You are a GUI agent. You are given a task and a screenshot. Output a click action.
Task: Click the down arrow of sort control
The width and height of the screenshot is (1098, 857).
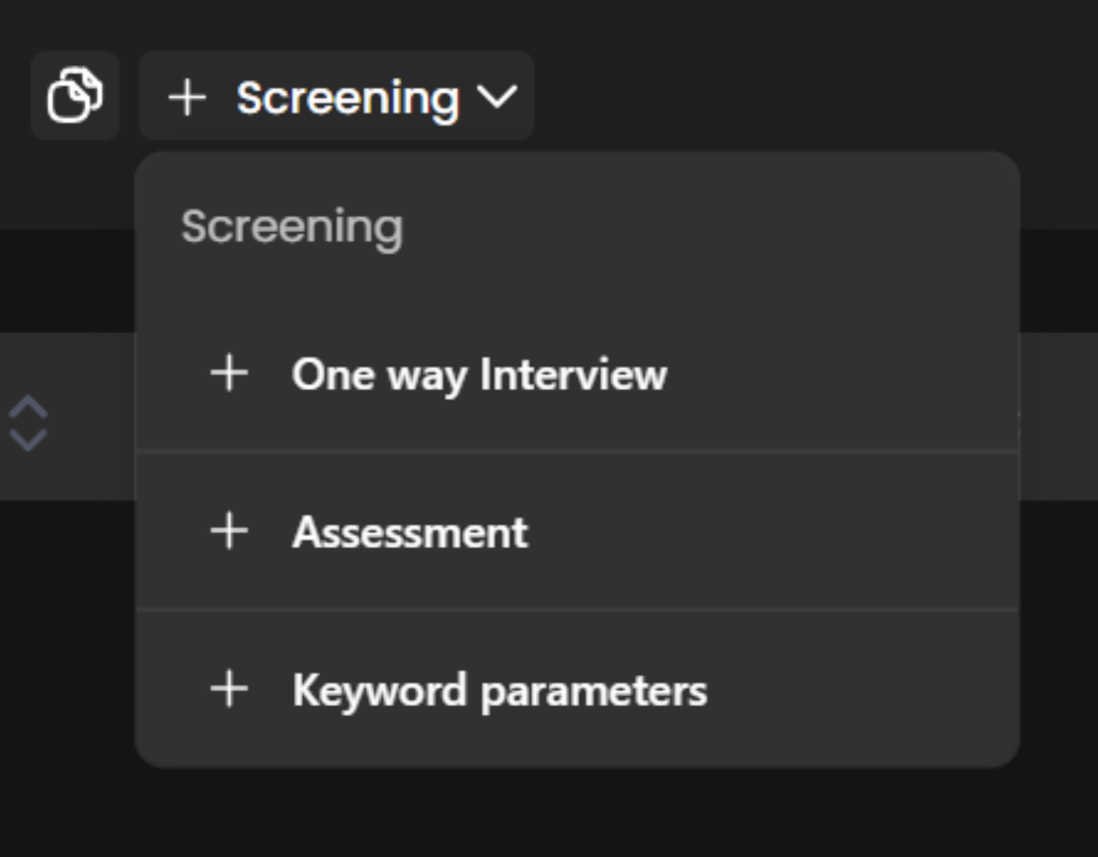coord(29,439)
